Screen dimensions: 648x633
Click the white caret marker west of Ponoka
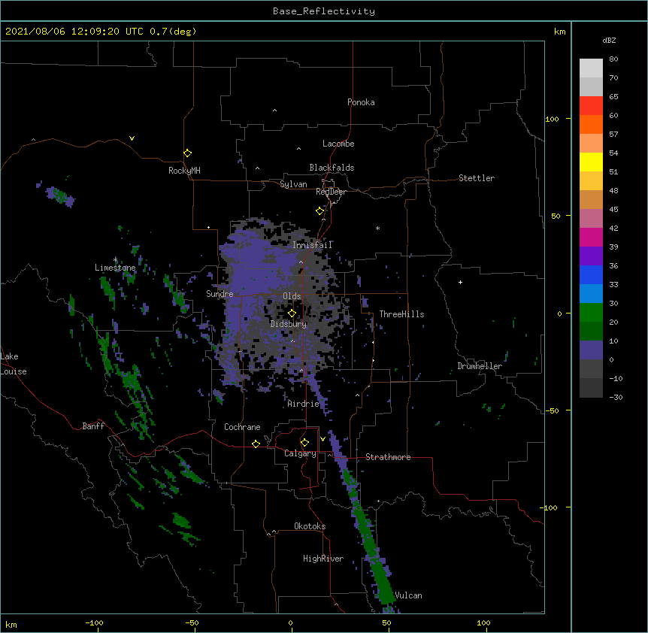click(274, 111)
